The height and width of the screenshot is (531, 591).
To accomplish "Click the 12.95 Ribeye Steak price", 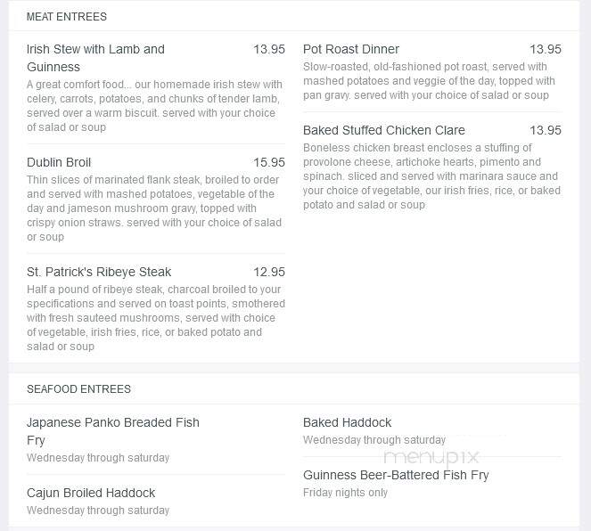I will tap(269, 272).
